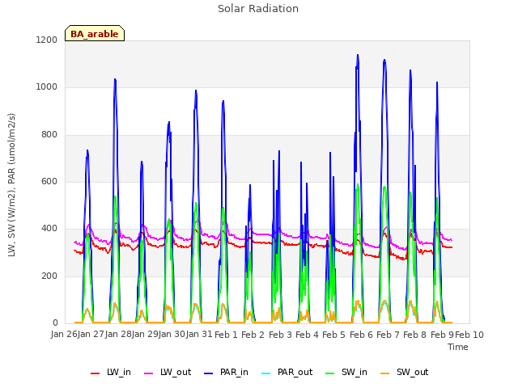Toggle the SW_out legend entry
This screenshot has height=388, width=518.
(405, 373)
